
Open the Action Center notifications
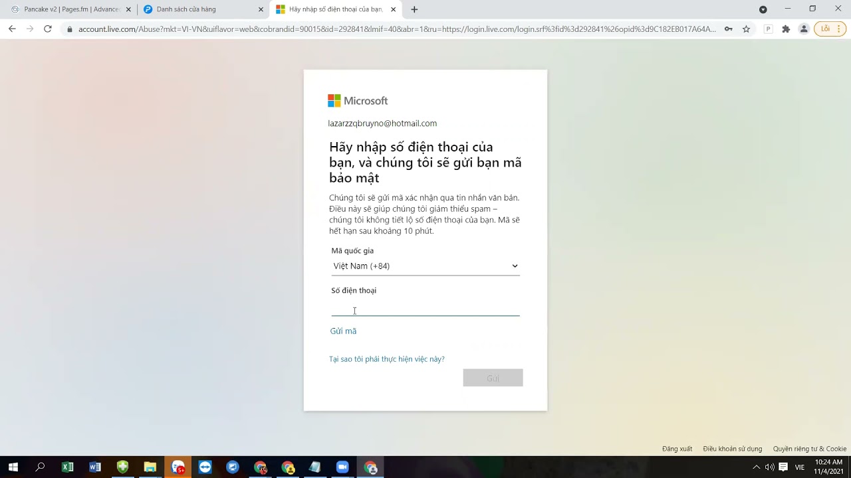(x=783, y=467)
